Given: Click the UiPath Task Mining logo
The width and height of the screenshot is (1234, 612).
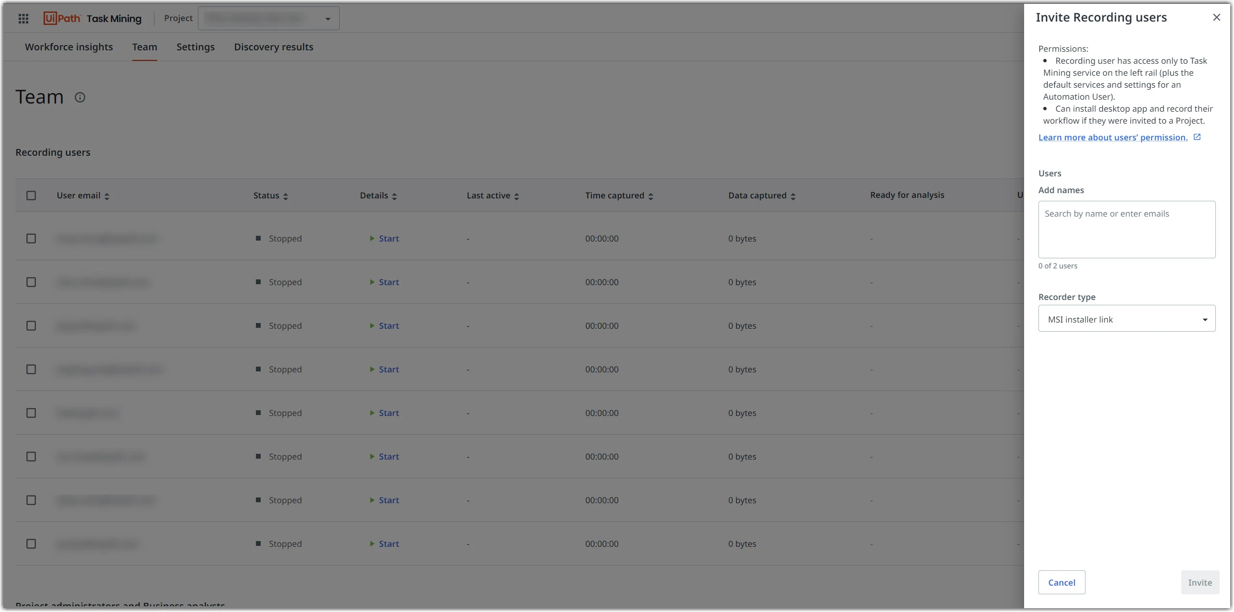Looking at the screenshot, I should coord(92,18).
